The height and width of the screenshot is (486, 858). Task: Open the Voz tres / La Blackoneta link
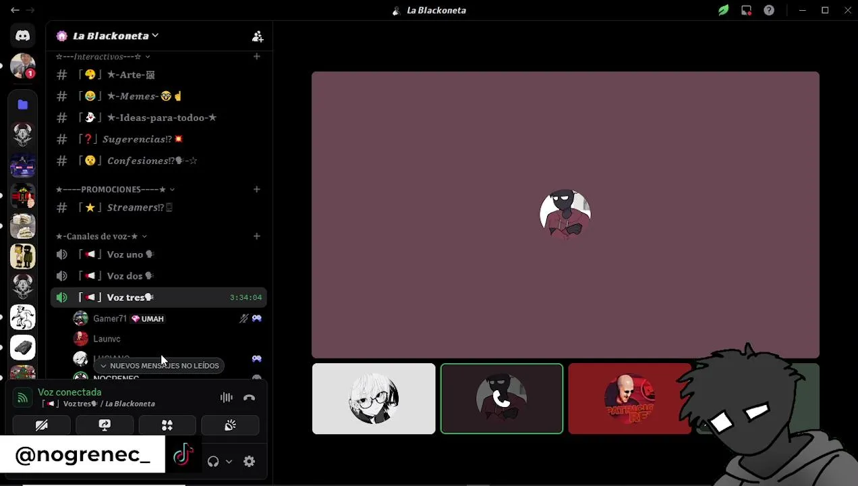tap(98, 404)
